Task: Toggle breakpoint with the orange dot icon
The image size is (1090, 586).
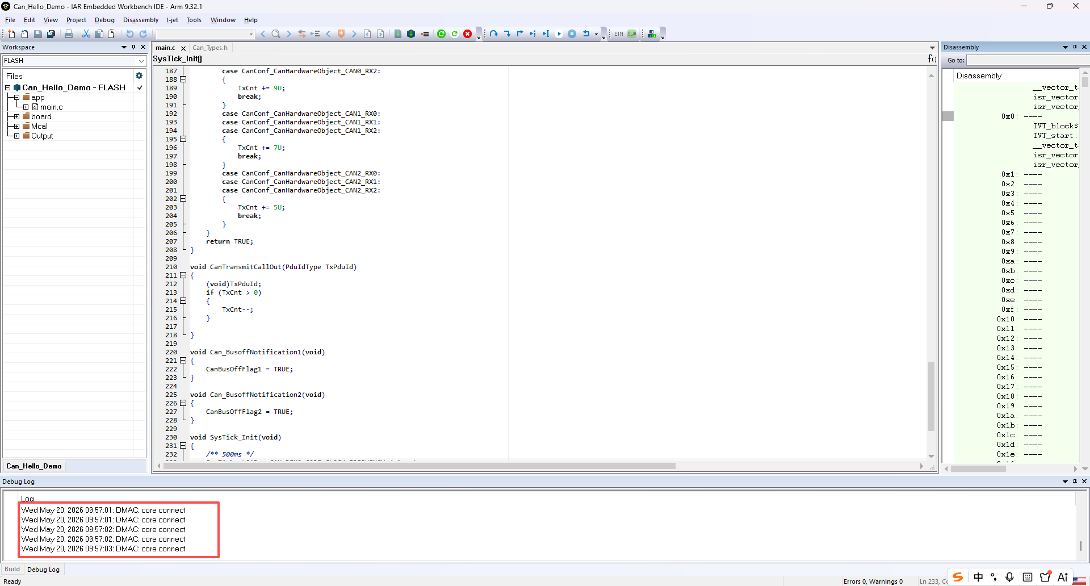Action: coord(424,34)
